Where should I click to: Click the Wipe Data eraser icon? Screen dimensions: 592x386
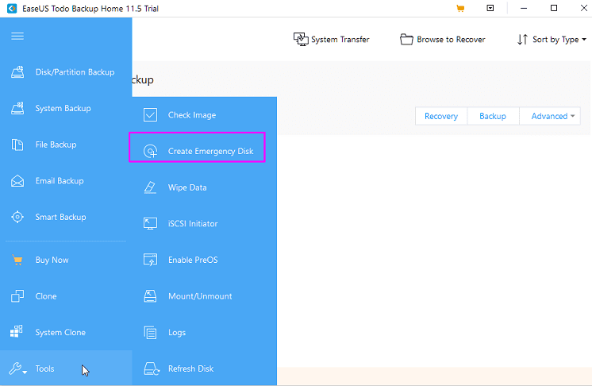(150, 187)
